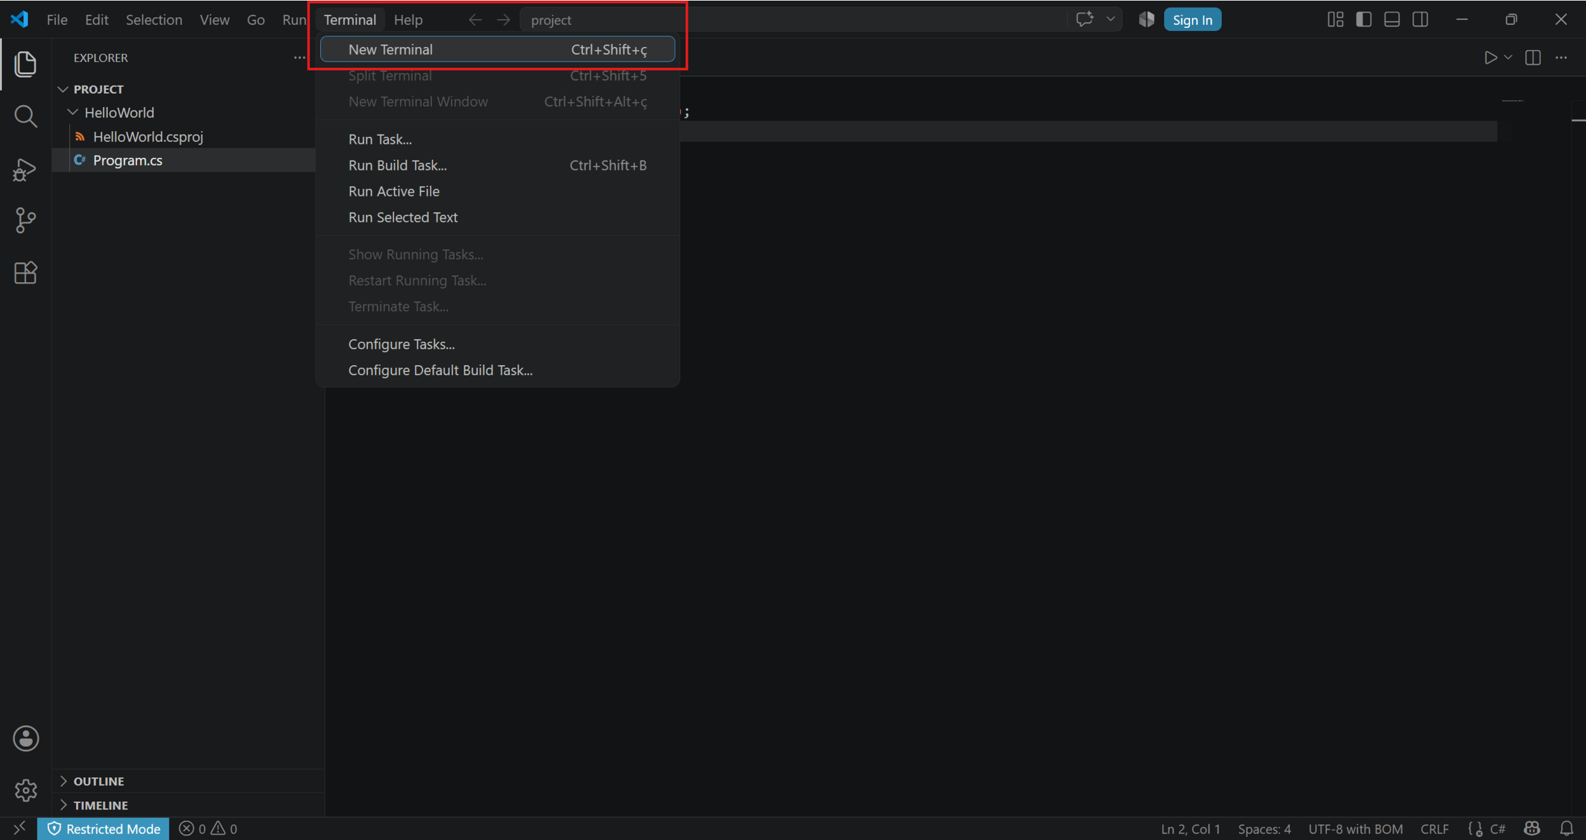1586x840 pixels.
Task: Toggle the bottom Panel visibility
Action: pyautogui.click(x=1392, y=20)
